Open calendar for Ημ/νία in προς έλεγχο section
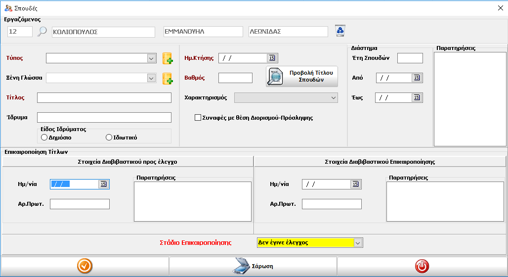Image resolution: width=508 pixels, height=277 pixels. tap(103, 184)
